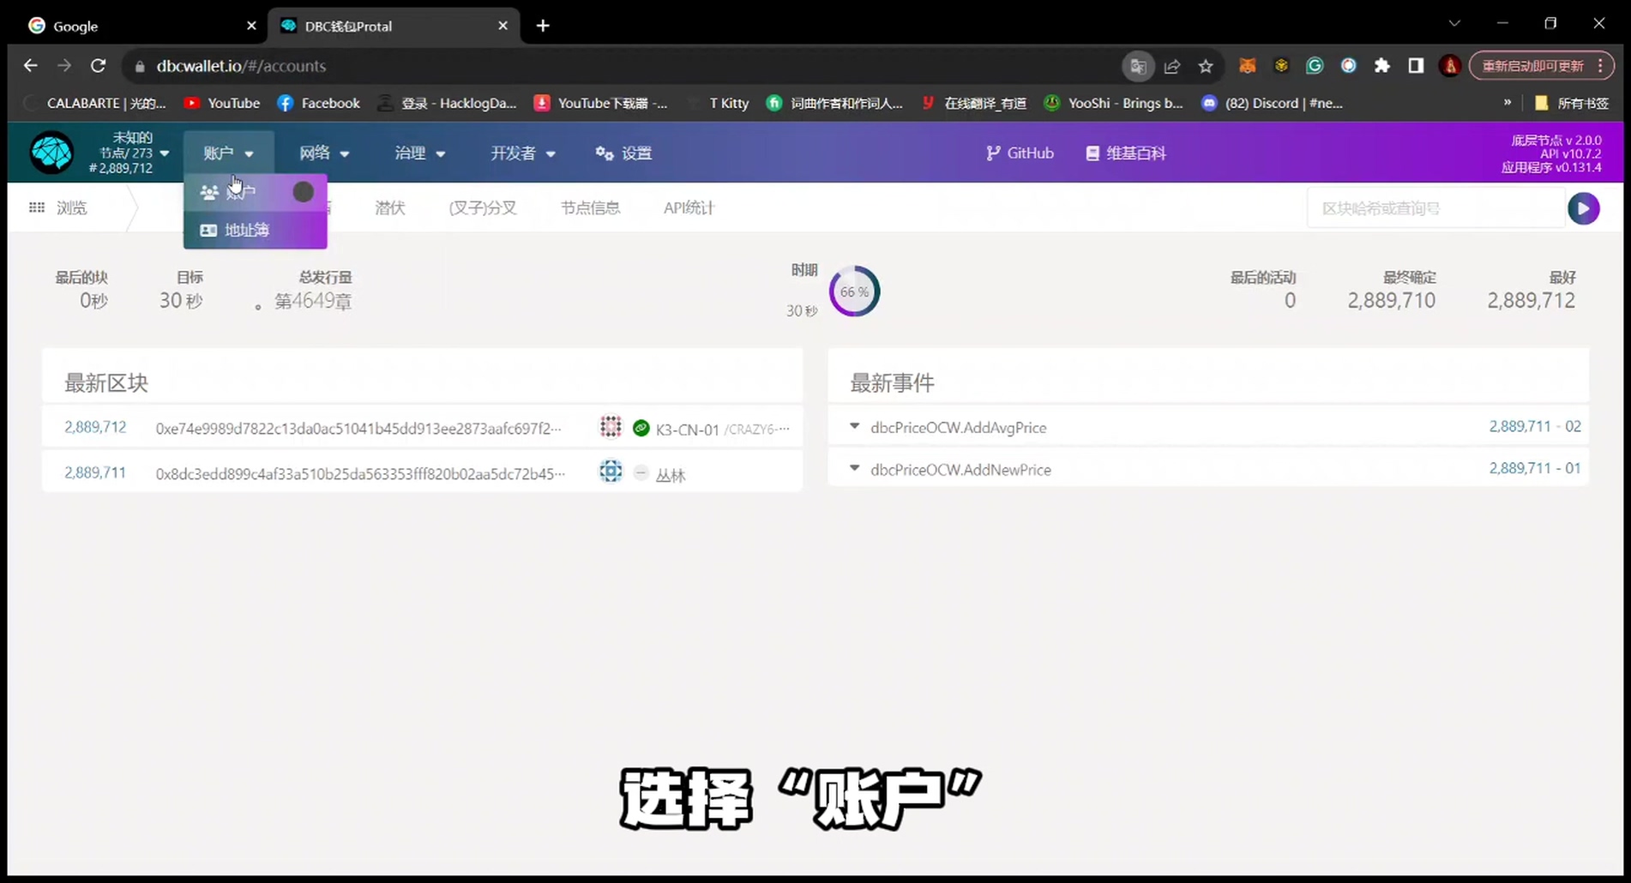Click the 浏览 grid icon in sidebar
Image resolution: width=1631 pixels, height=883 pixels.
tap(37, 207)
